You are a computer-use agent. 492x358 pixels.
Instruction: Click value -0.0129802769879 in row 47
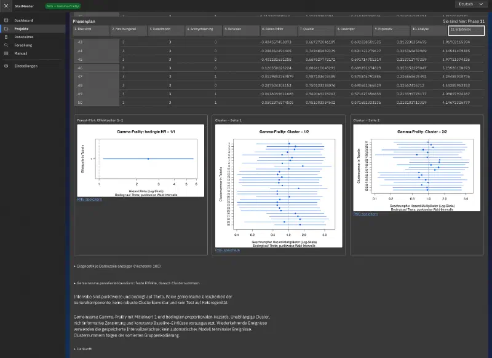click(x=277, y=76)
